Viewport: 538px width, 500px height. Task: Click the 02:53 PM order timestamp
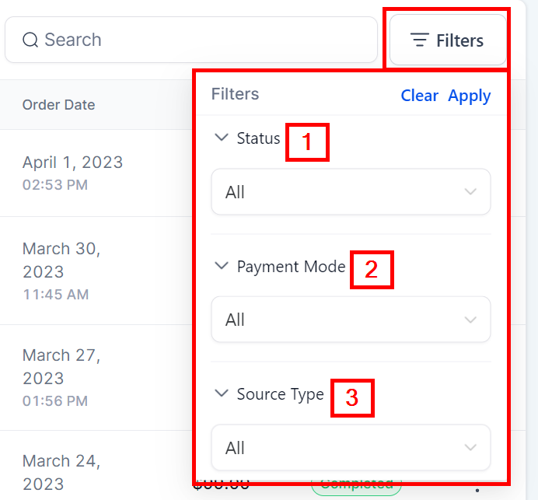point(54,185)
